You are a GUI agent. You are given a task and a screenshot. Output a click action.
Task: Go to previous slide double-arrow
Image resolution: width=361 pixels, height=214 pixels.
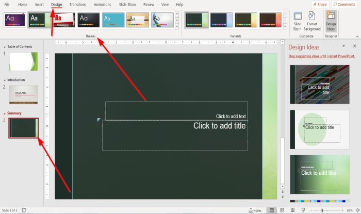point(283,191)
